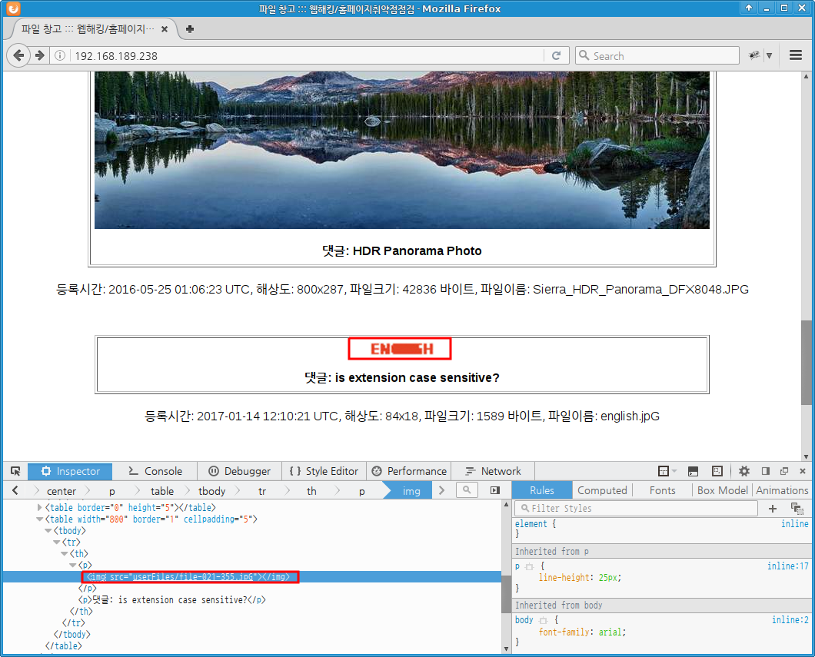Highlight elements matching the p selector
The height and width of the screenshot is (657, 815).
coord(530,566)
